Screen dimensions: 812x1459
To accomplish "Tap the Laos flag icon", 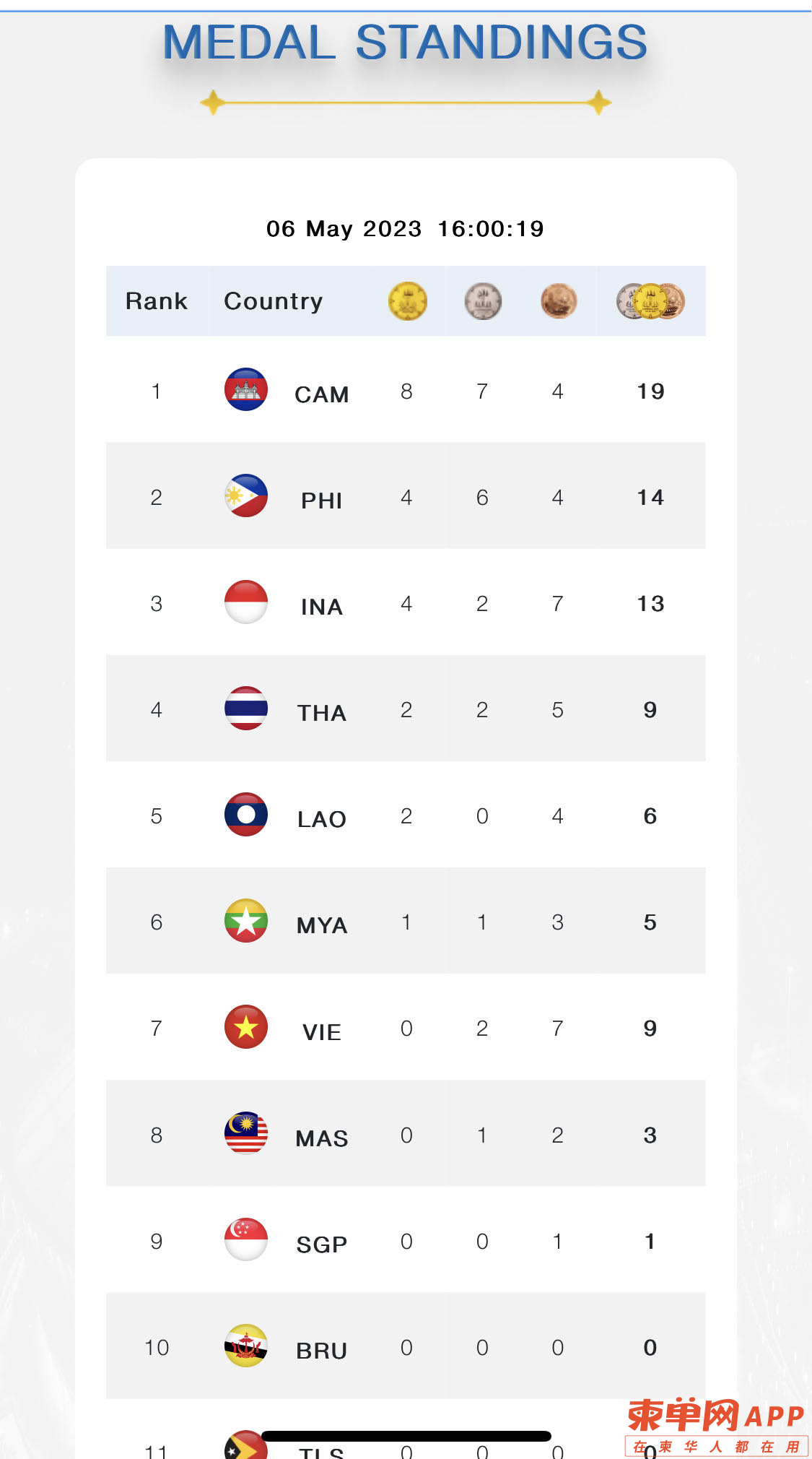I will tap(246, 814).
